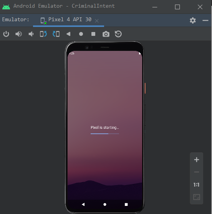Rotate device left icon
Viewport: 212px width, 214px height.
(43, 34)
